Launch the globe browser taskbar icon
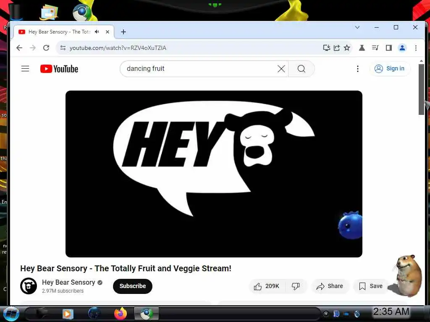The height and width of the screenshot is (322, 430). coord(94,314)
